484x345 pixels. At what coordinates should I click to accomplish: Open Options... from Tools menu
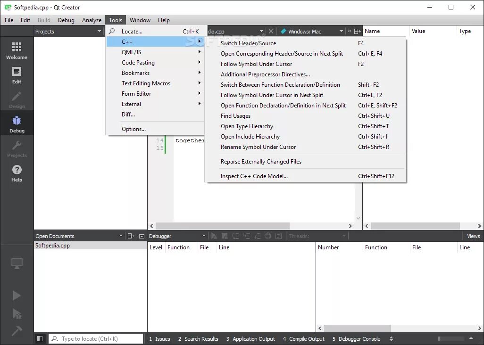(155, 129)
